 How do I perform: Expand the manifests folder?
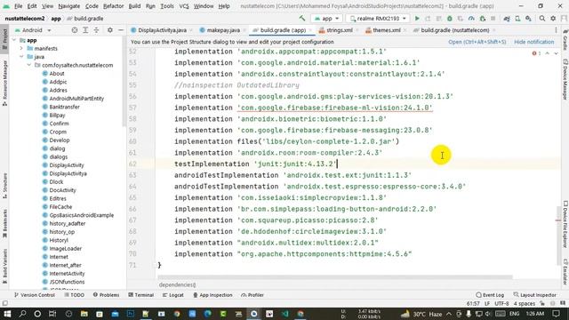(21, 48)
